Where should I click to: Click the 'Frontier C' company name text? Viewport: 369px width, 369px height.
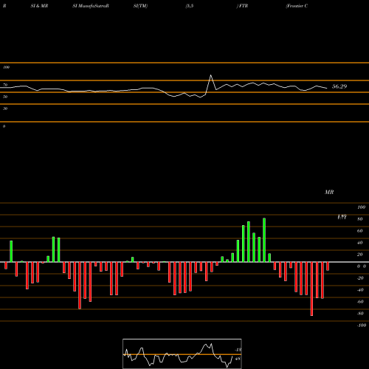click(297, 6)
